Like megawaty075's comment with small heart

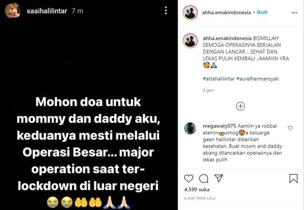point(290,128)
